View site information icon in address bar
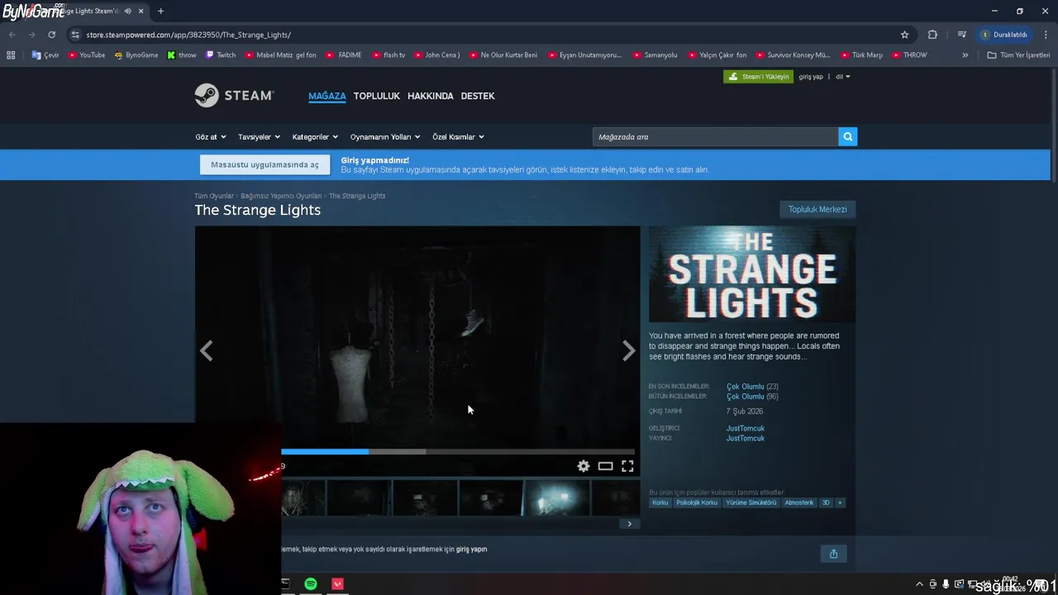The height and width of the screenshot is (595, 1058). click(75, 35)
